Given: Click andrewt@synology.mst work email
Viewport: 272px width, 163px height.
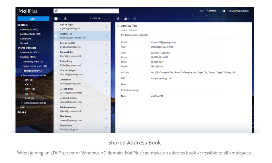Looking at the screenshot, I should click(162, 47).
